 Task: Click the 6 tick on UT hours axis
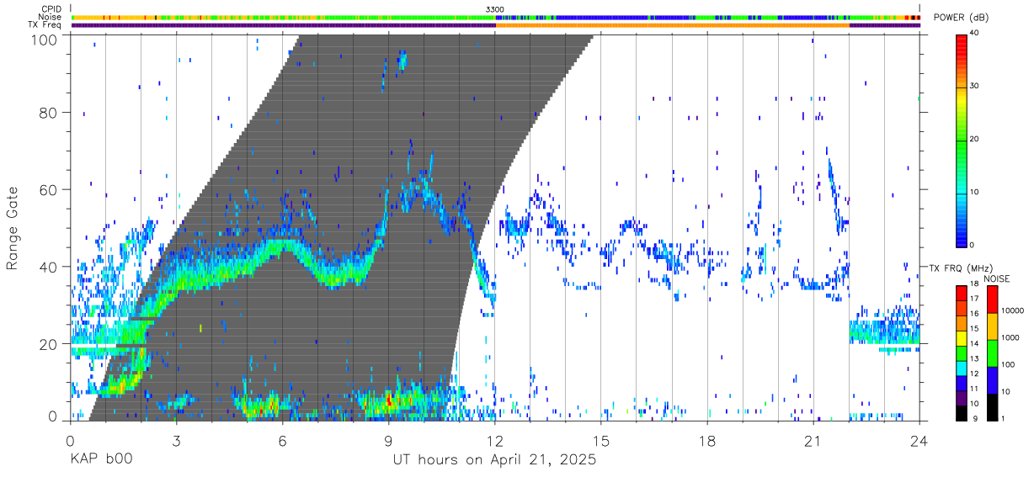283,442
